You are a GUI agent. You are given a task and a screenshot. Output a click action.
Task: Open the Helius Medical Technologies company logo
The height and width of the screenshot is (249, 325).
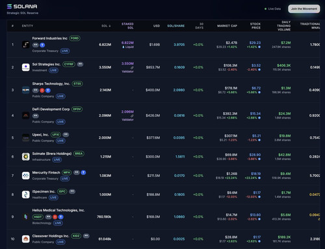pyautogui.click(x=26, y=217)
